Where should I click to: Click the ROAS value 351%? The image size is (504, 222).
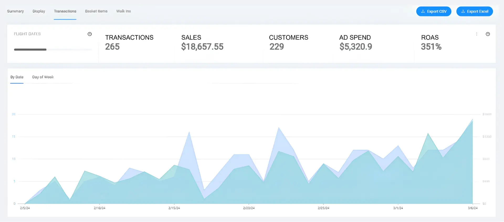pos(431,47)
